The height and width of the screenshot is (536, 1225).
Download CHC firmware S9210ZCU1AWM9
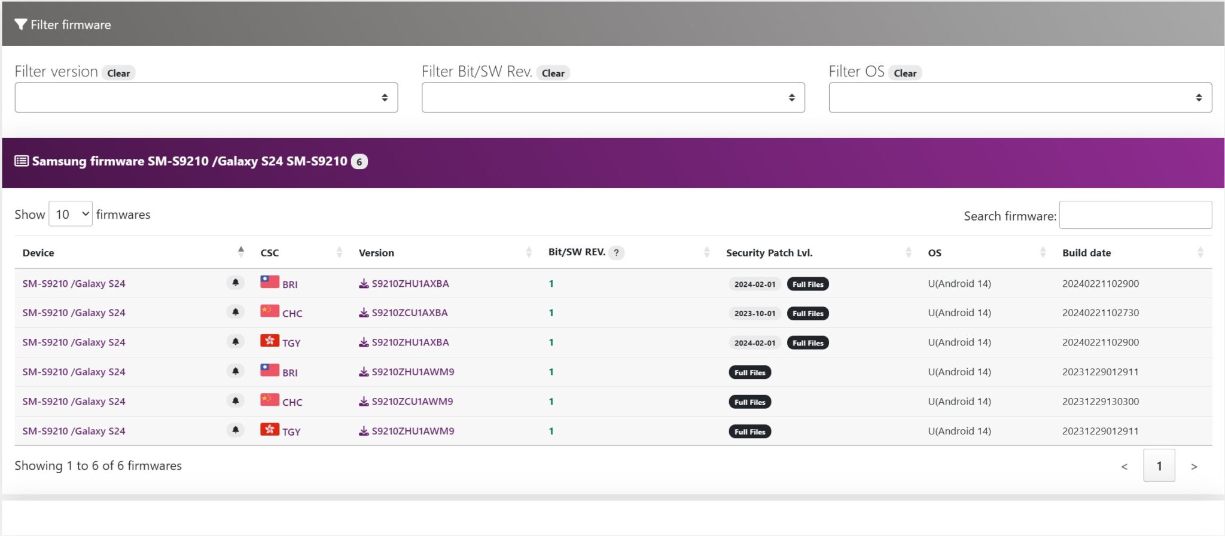406,402
